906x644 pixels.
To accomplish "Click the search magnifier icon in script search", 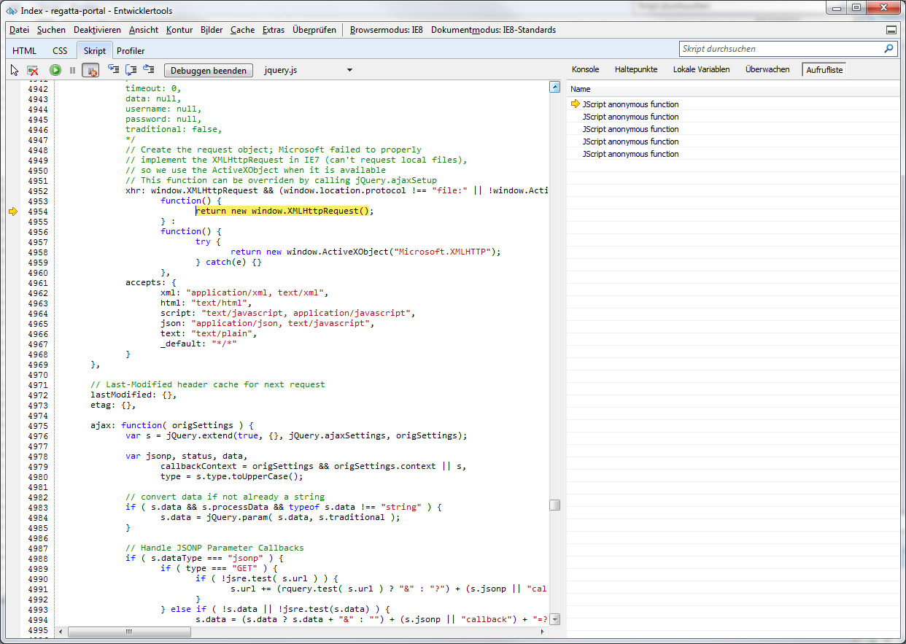I will point(888,49).
